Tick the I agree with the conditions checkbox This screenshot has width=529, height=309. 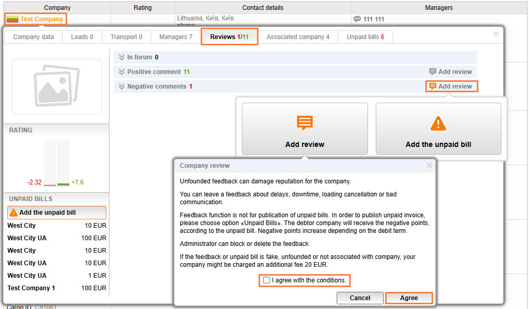(x=267, y=280)
